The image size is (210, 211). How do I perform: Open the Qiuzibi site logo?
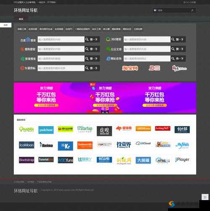click(26, 129)
